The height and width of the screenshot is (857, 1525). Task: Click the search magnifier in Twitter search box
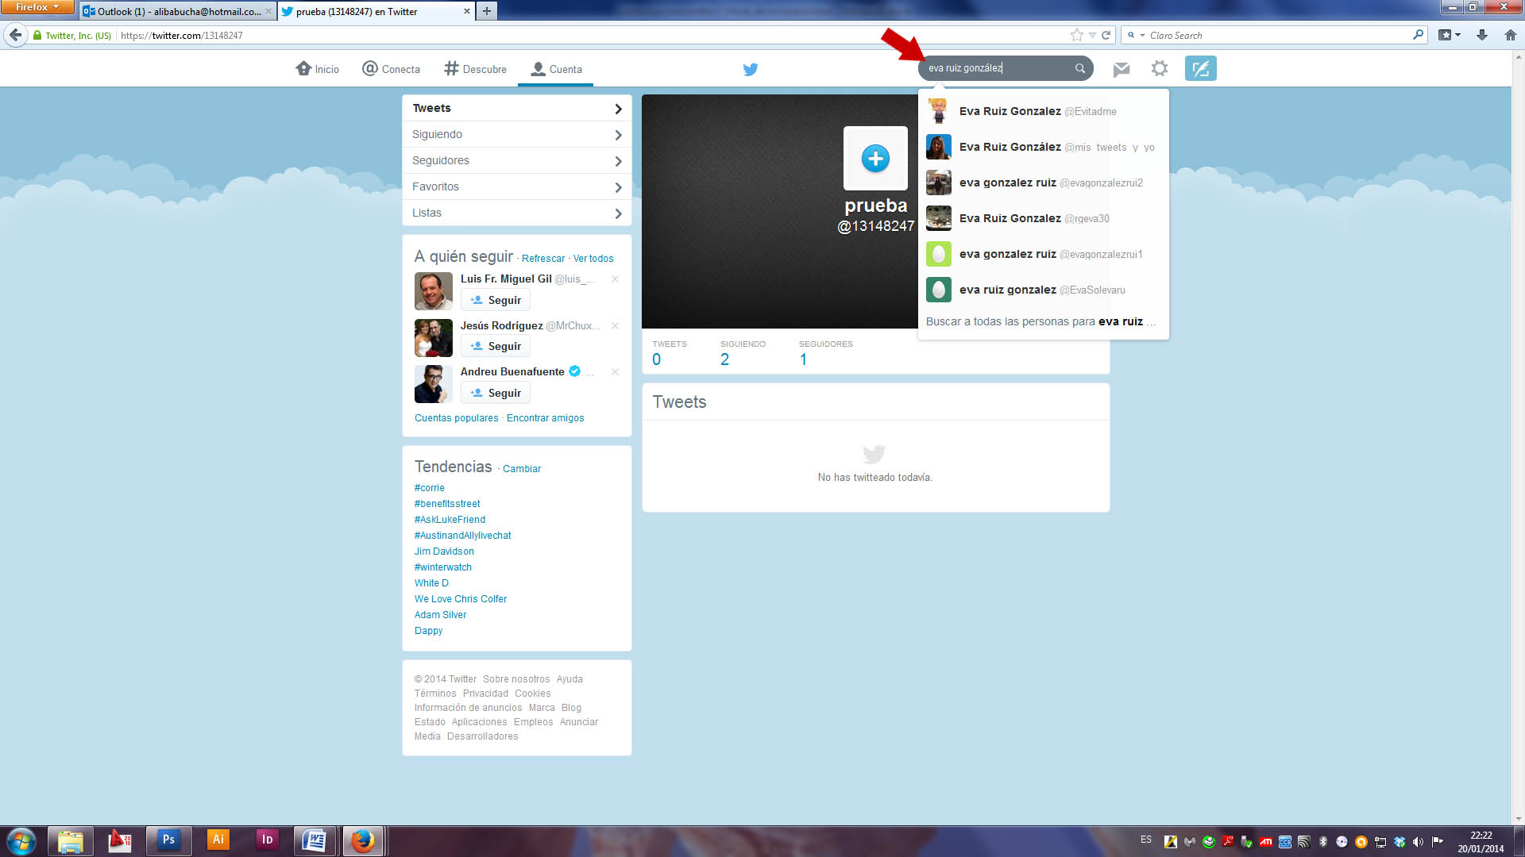pyautogui.click(x=1079, y=68)
